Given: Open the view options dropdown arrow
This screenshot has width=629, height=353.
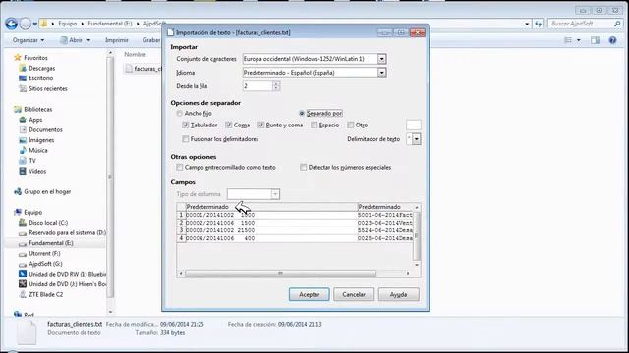Looking at the screenshot, I should click(x=579, y=40).
